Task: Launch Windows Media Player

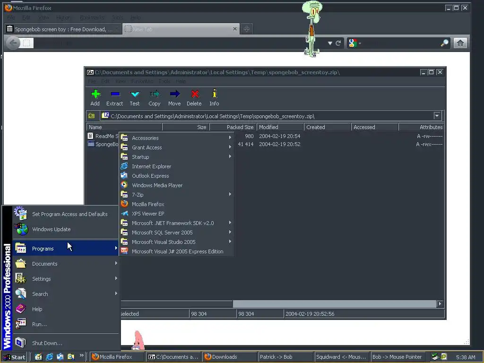Action: [x=176, y=185]
